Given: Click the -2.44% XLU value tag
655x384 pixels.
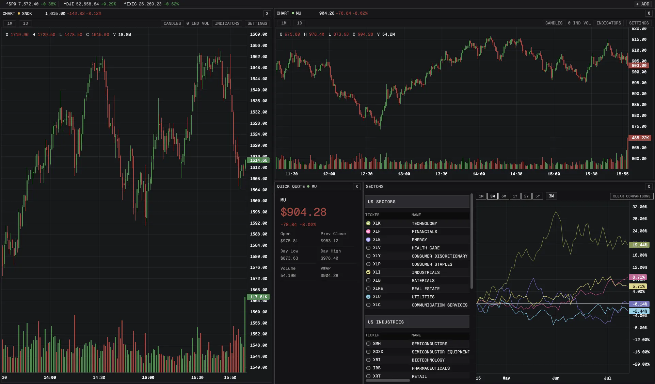Looking at the screenshot, I should point(640,311).
